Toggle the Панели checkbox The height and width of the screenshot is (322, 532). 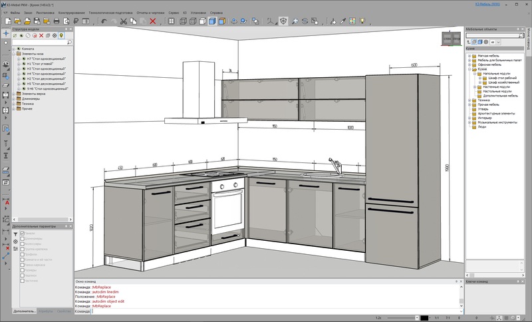(23, 234)
